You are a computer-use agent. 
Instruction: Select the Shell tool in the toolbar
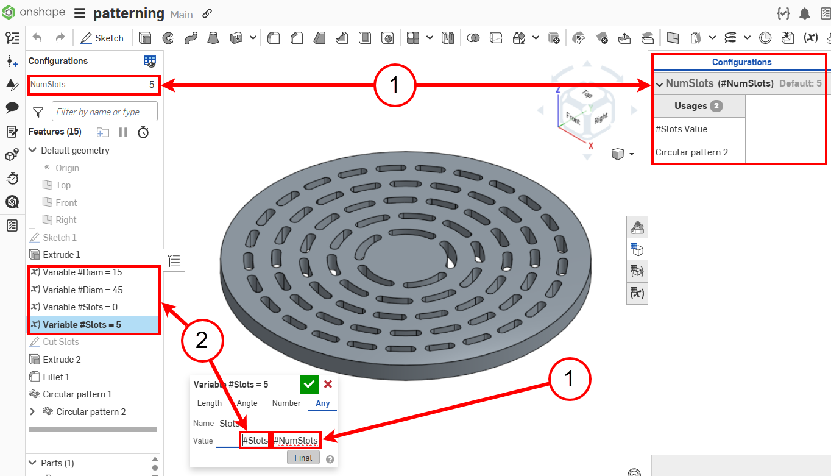(x=365, y=38)
